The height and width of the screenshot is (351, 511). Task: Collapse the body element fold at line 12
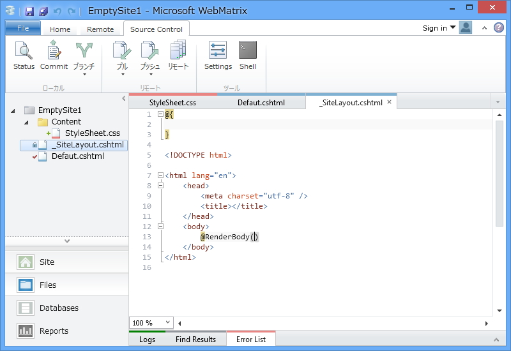click(160, 227)
